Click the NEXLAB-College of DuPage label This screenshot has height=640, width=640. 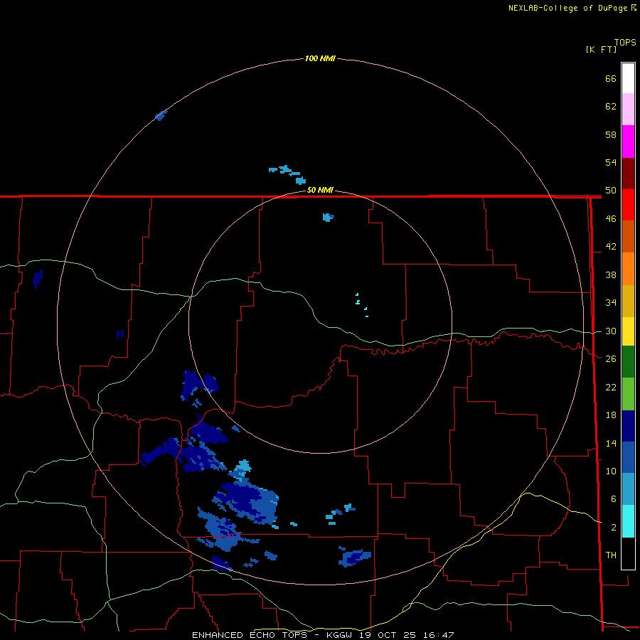click(x=569, y=8)
